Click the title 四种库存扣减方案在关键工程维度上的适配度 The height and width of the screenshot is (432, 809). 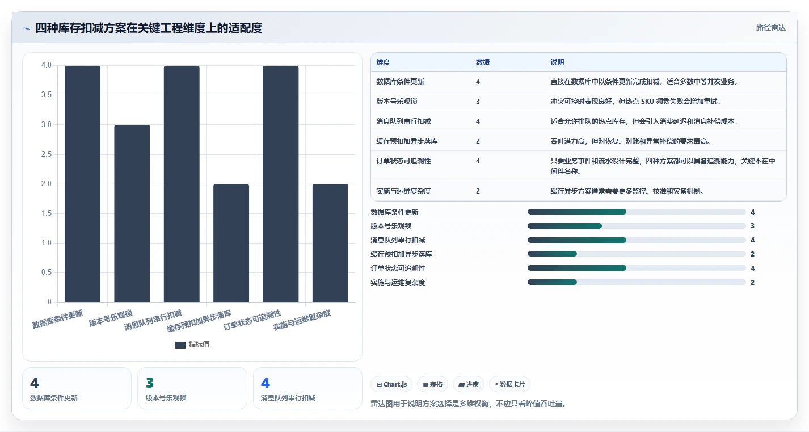[149, 28]
